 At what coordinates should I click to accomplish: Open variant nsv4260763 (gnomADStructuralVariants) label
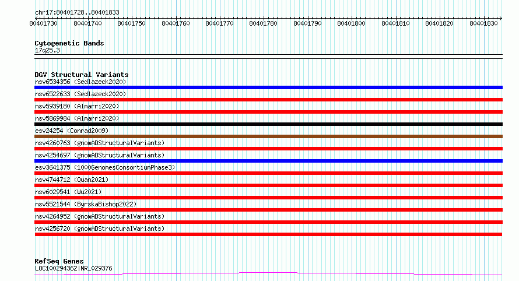tap(100, 143)
